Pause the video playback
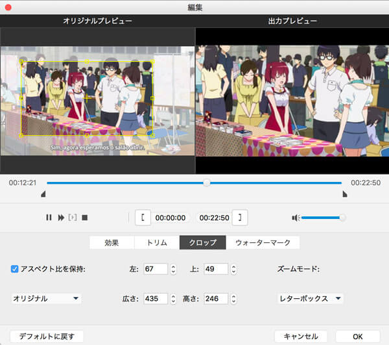The width and height of the screenshot is (389, 345). (x=49, y=218)
